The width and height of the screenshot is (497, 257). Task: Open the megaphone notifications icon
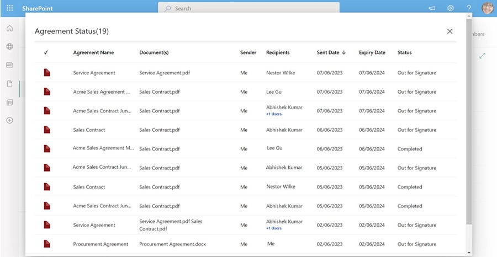(x=432, y=8)
